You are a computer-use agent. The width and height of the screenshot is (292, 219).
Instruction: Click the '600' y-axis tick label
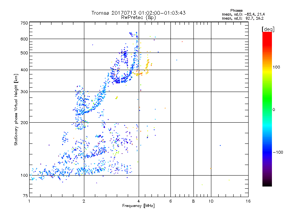coord(24,39)
